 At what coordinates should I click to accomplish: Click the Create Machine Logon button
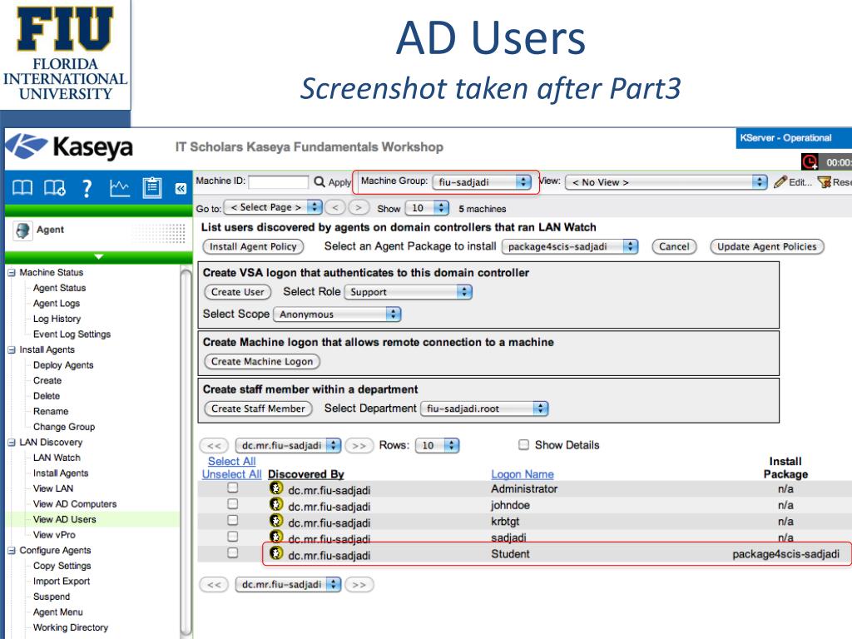click(262, 361)
